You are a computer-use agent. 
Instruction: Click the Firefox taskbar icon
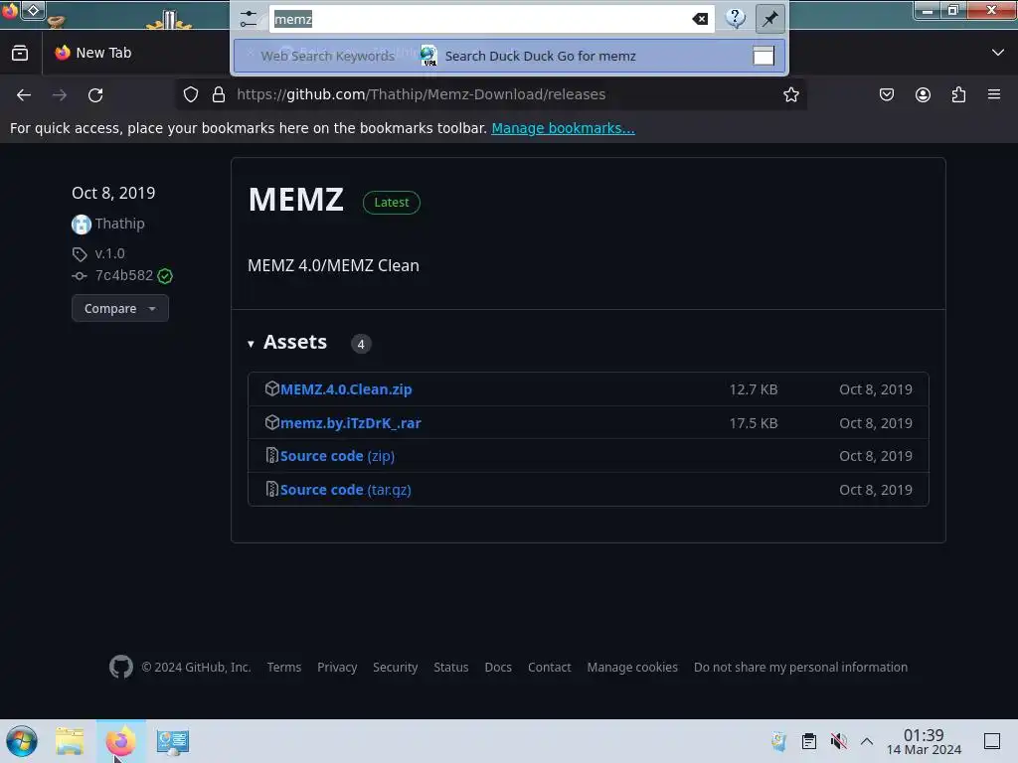(120, 741)
